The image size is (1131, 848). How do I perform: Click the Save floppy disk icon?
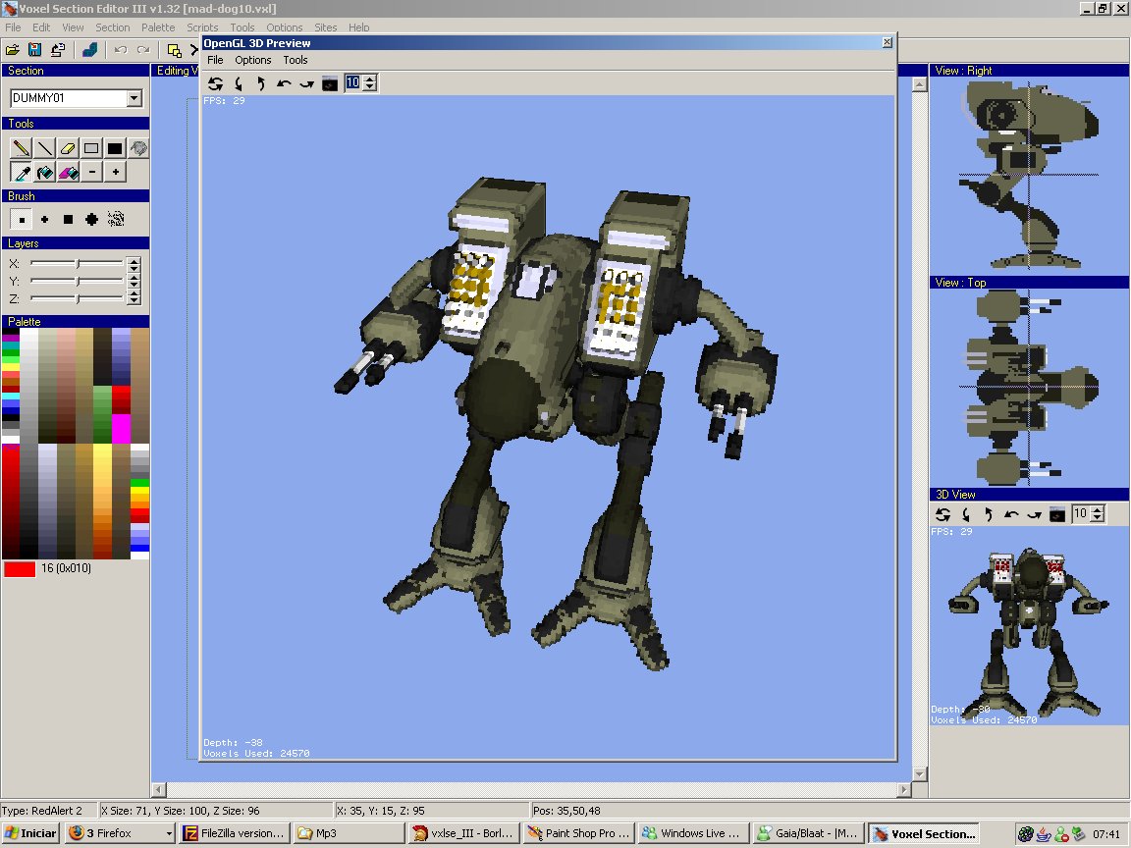[34, 50]
